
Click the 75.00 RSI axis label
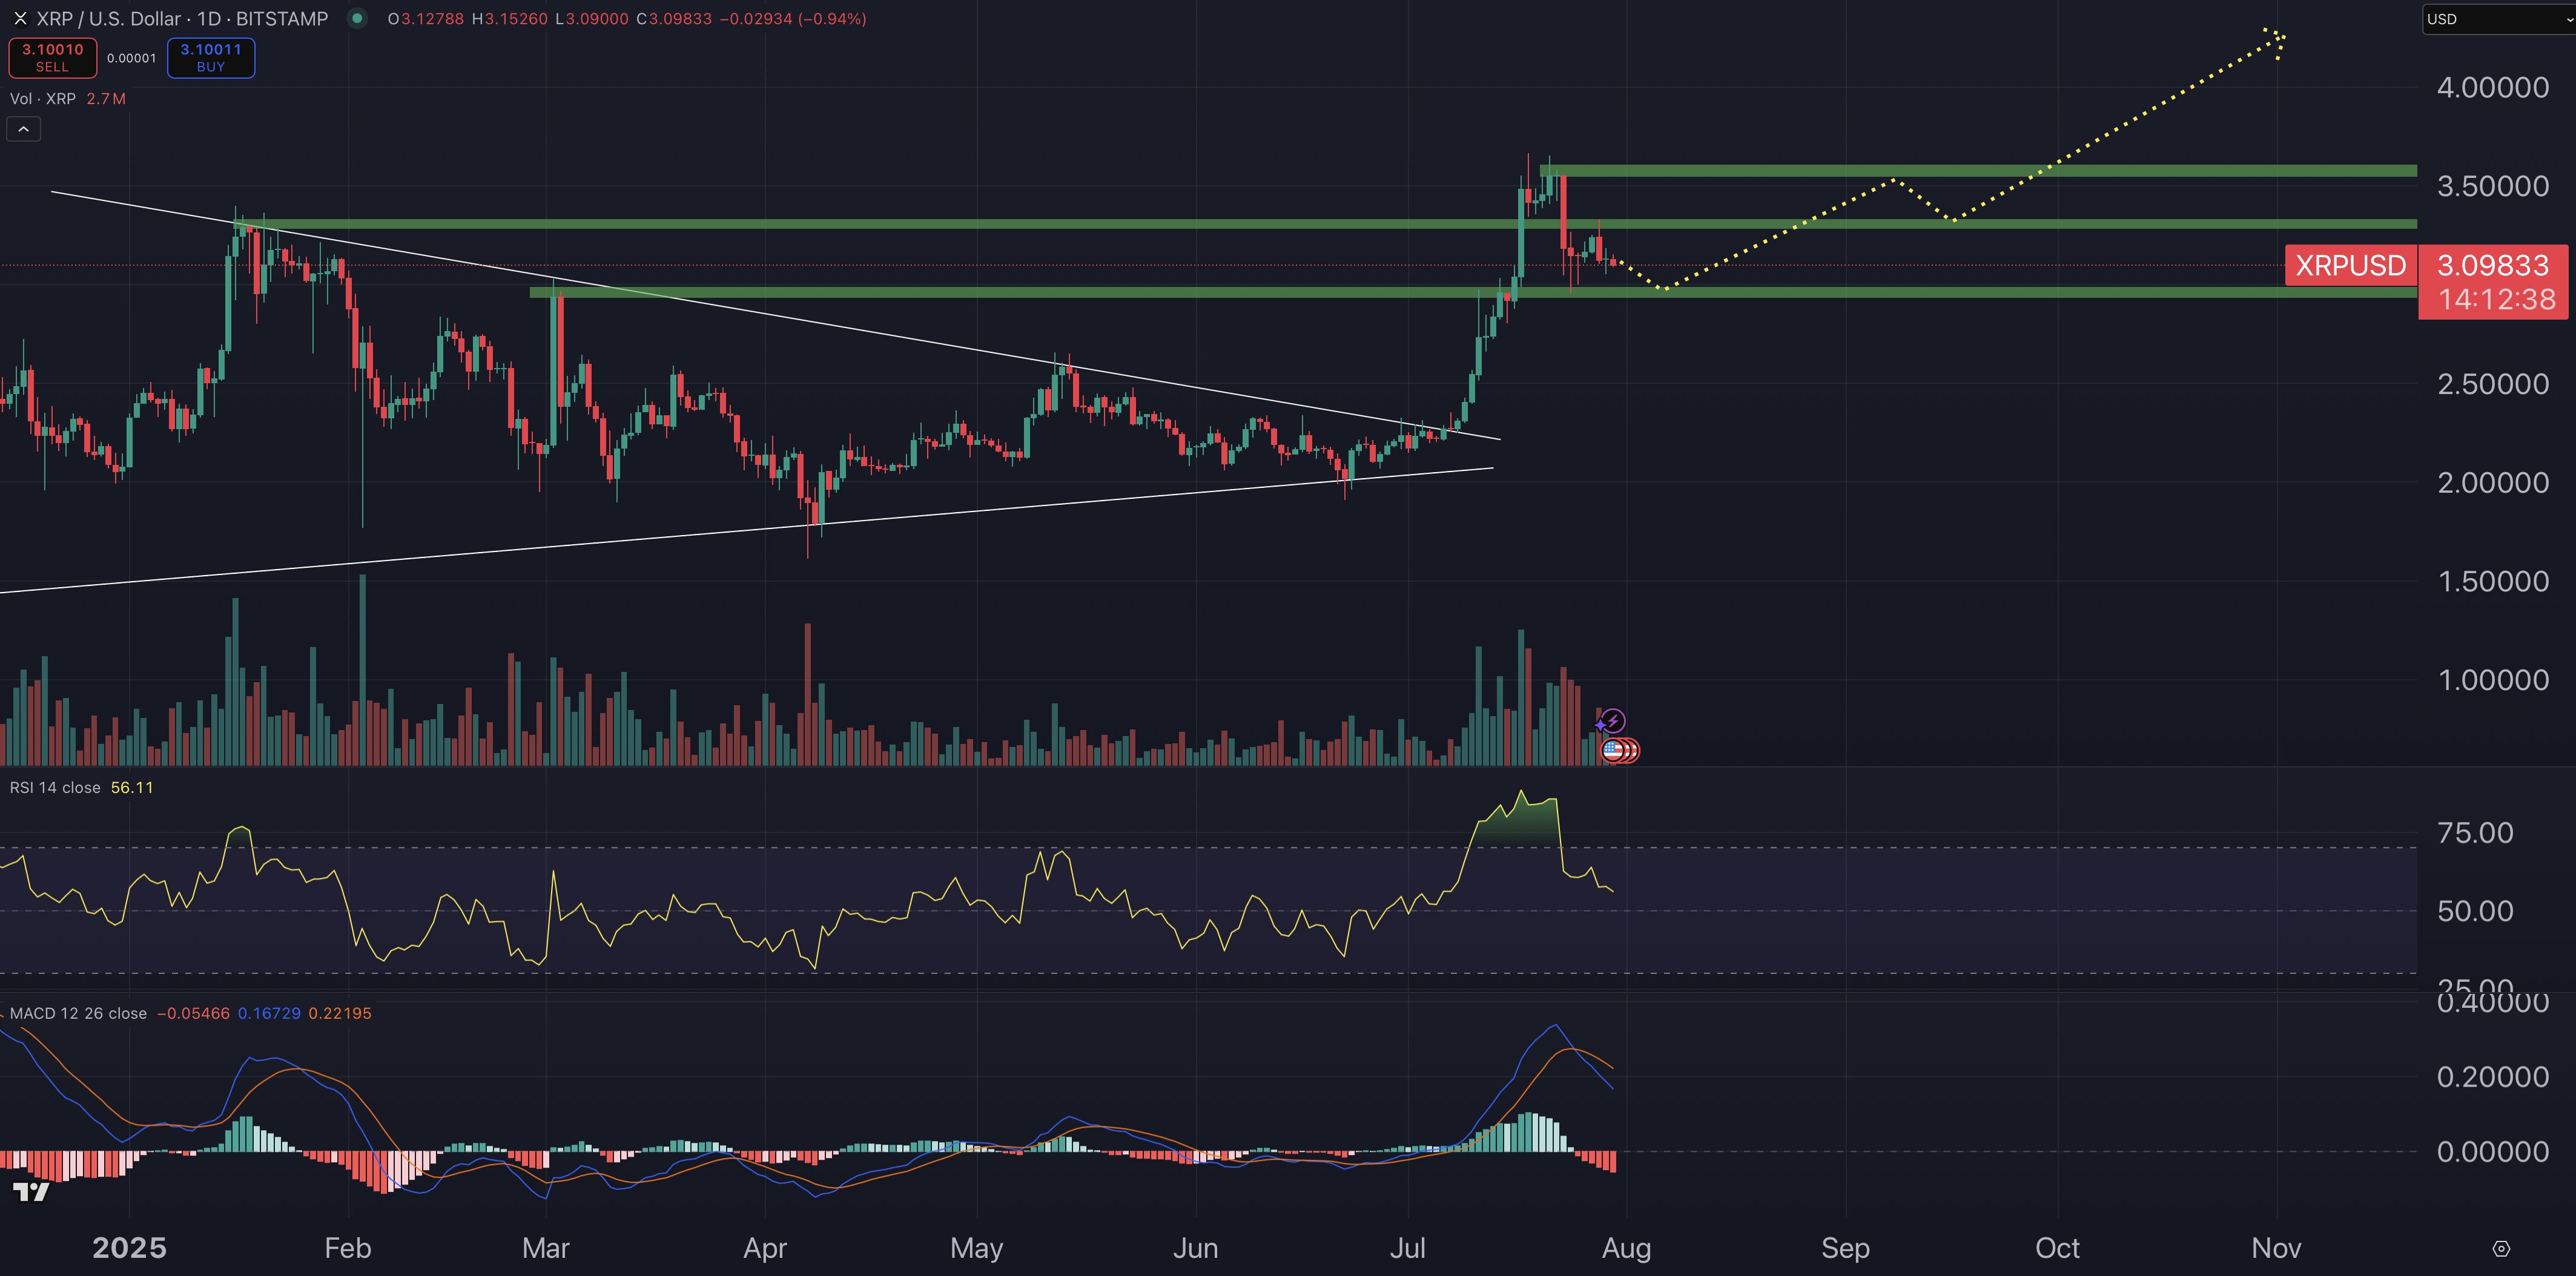tap(2475, 833)
